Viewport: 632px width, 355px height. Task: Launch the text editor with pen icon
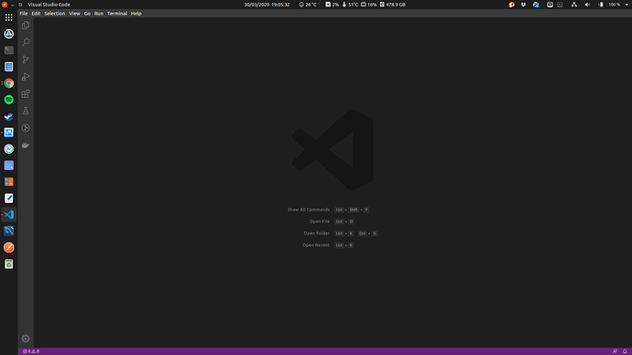point(9,198)
